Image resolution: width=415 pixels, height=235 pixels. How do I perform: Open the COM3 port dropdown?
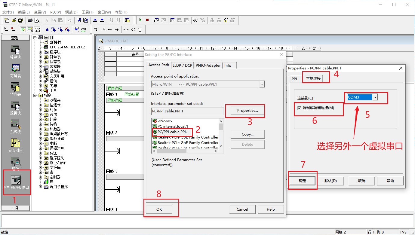(x=375, y=97)
